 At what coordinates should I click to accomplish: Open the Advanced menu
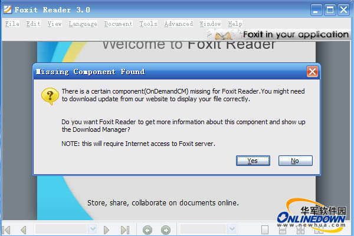179,24
